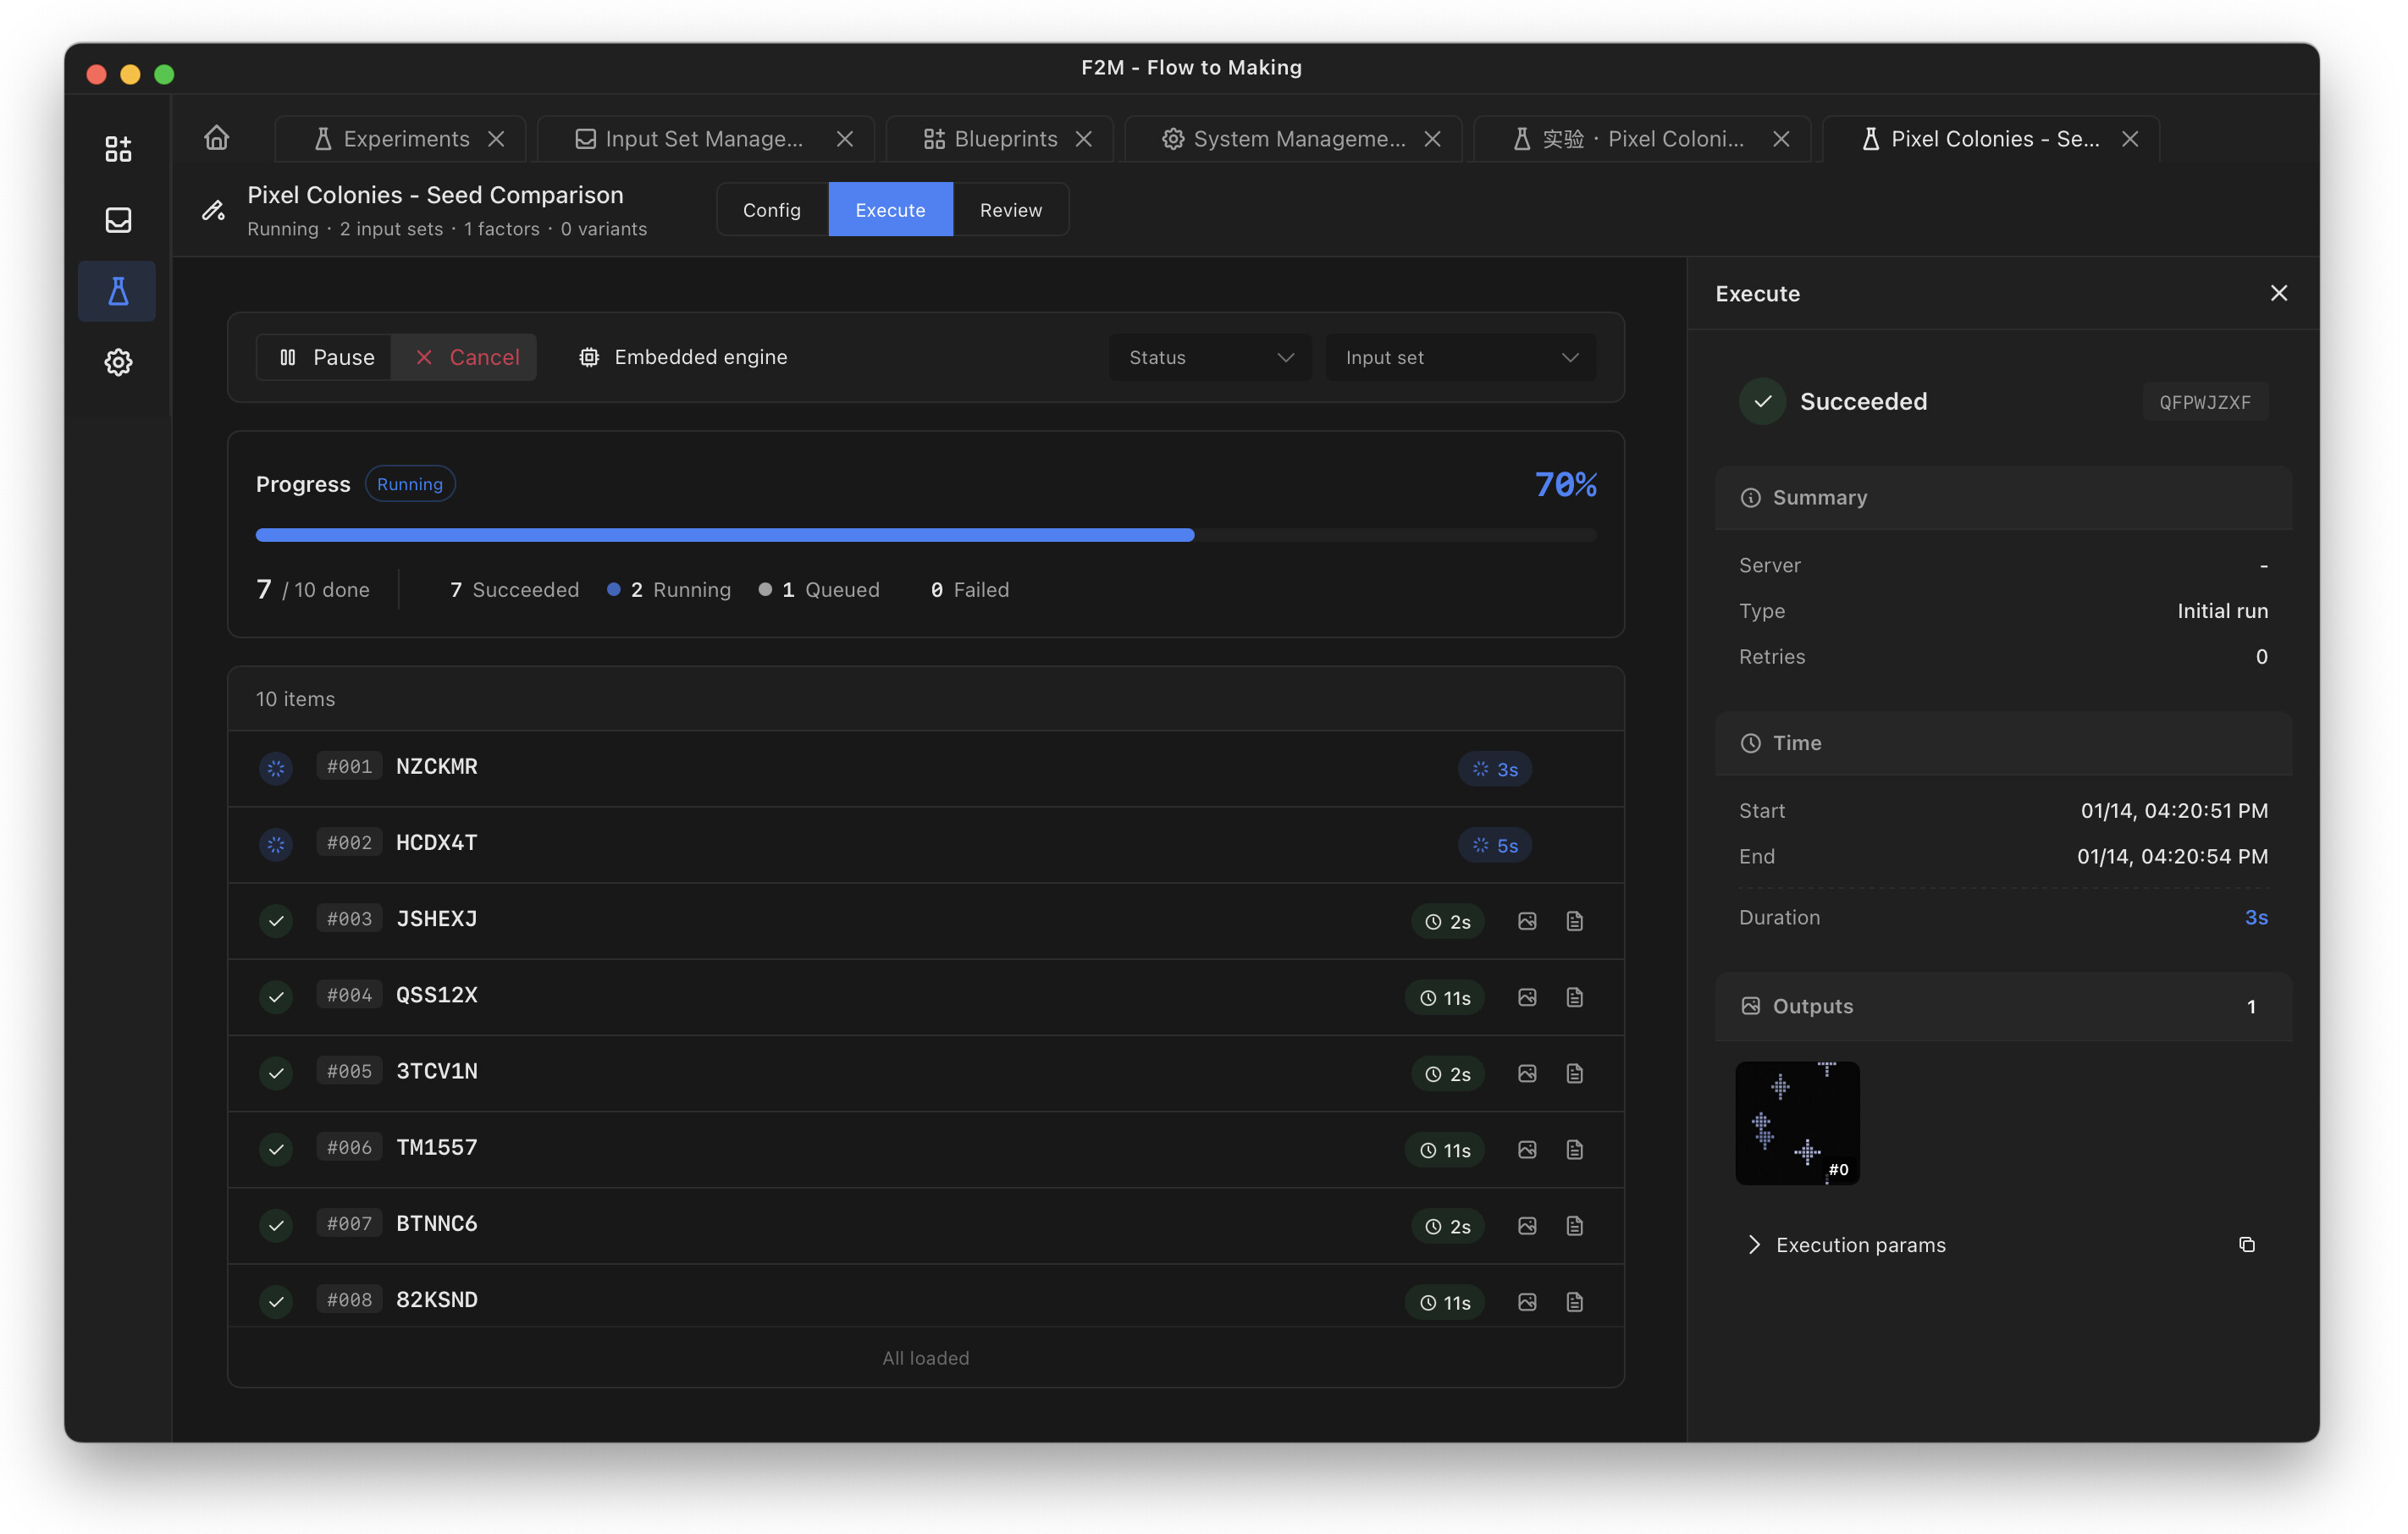Switch to the Review tab
The width and height of the screenshot is (2408, 1534).
(1010, 209)
